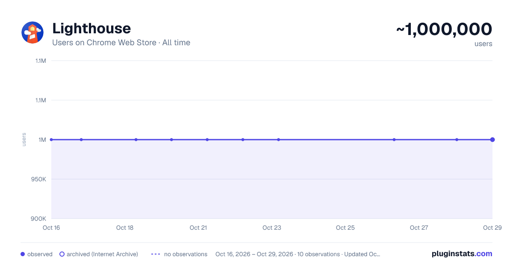
Task: Click the dashed no-observations legend icon
Action: point(156,254)
